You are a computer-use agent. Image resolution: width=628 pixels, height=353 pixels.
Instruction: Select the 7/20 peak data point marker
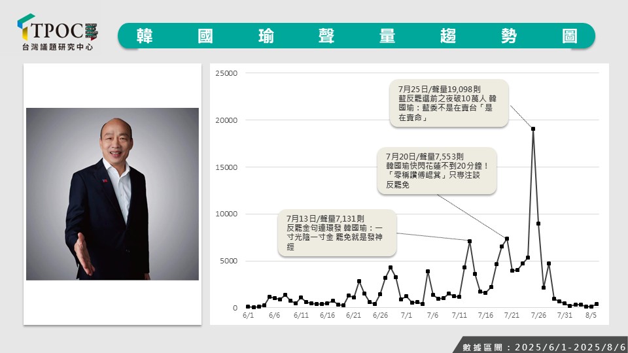click(x=507, y=239)
